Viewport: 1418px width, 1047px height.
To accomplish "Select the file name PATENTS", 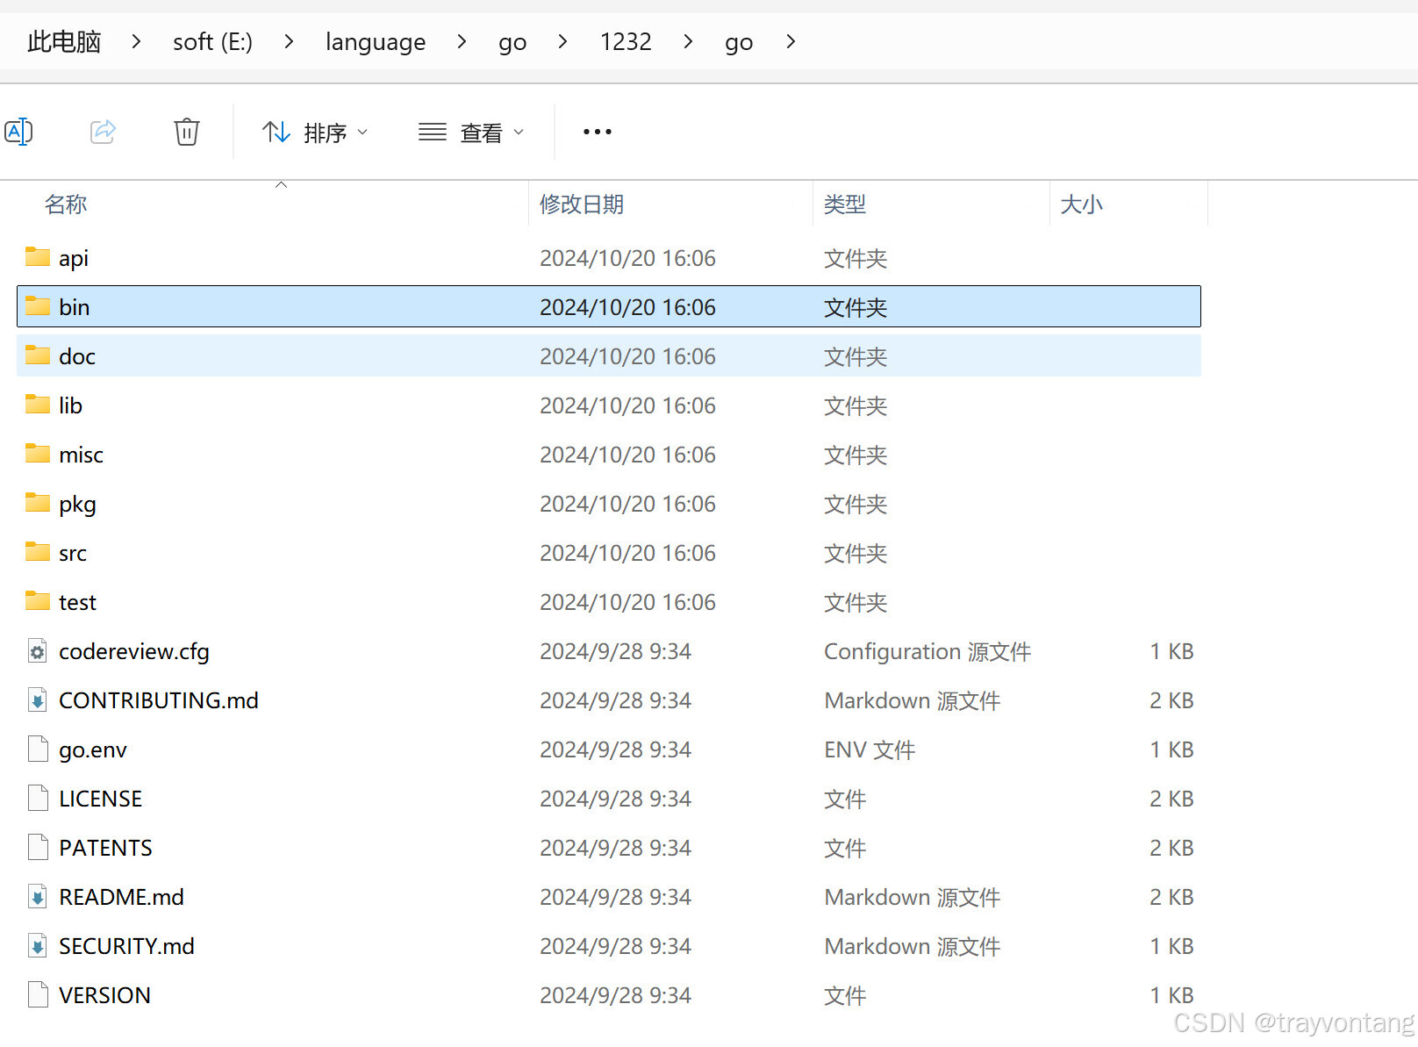I will 105,848.
